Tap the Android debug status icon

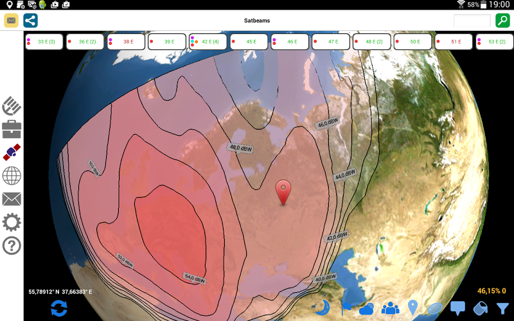pyautogui.click(x=42, y=4)
